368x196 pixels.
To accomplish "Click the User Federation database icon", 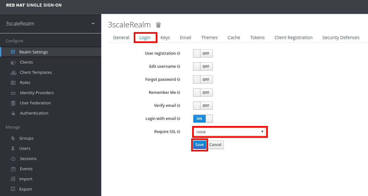I will point(13,103).
